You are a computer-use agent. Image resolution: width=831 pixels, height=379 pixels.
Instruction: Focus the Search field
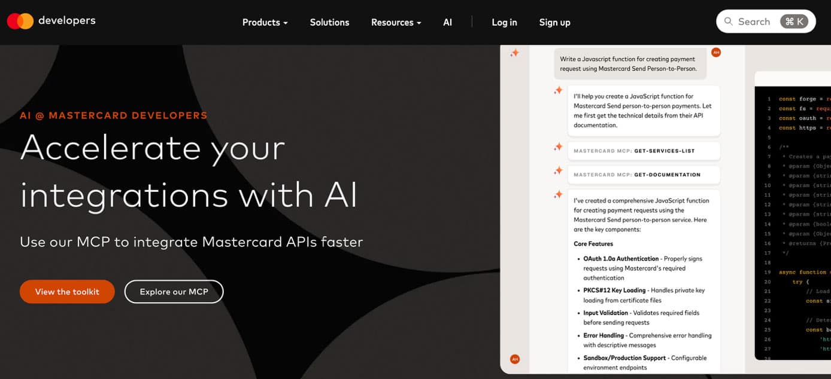pos(766,22)
